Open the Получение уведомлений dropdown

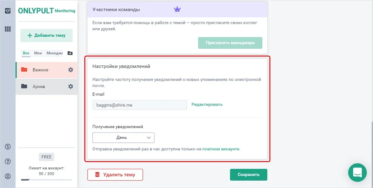(123, 138)
